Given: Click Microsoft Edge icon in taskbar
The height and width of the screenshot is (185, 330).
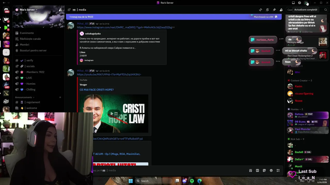Looking at the screenshot, I should (200, 181).
